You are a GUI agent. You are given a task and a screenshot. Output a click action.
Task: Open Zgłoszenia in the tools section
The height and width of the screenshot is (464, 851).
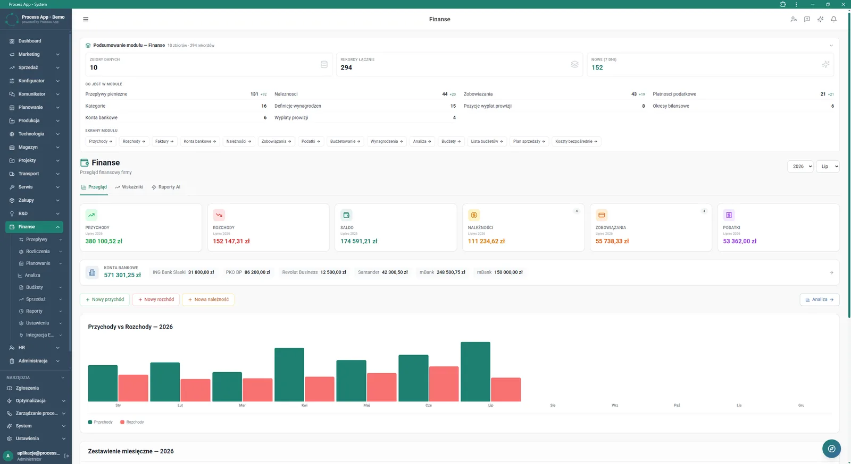pyautogui.click(x=36, y=388)
